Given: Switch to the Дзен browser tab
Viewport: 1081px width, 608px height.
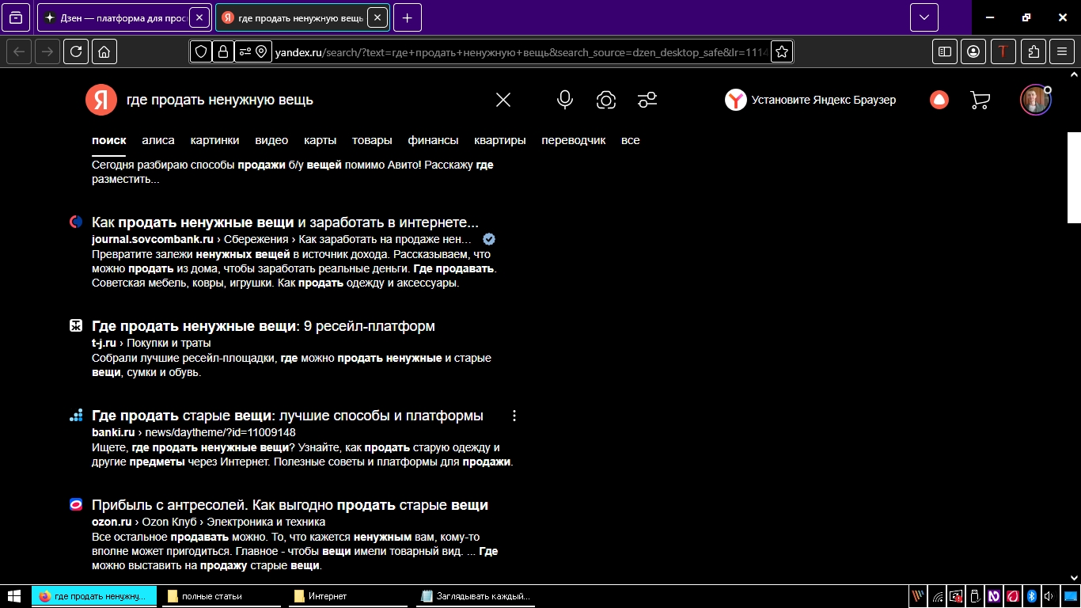Looking at the screenshot, I should point(115,17).
